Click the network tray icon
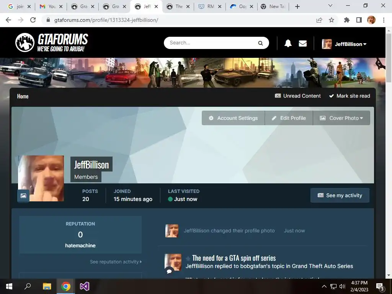Viewport: 392px width, 294px height. click(x=333, y=286)
